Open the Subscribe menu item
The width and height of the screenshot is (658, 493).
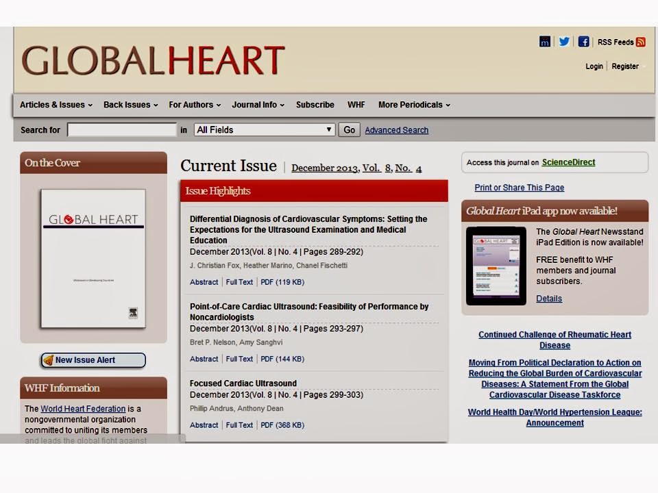(x=315, y=105)
